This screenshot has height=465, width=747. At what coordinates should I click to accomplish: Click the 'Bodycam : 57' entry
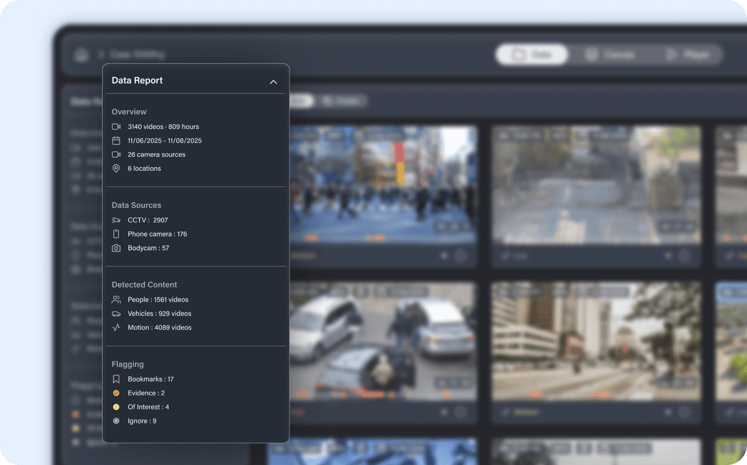pyautogui.click(x=149, y=248)
